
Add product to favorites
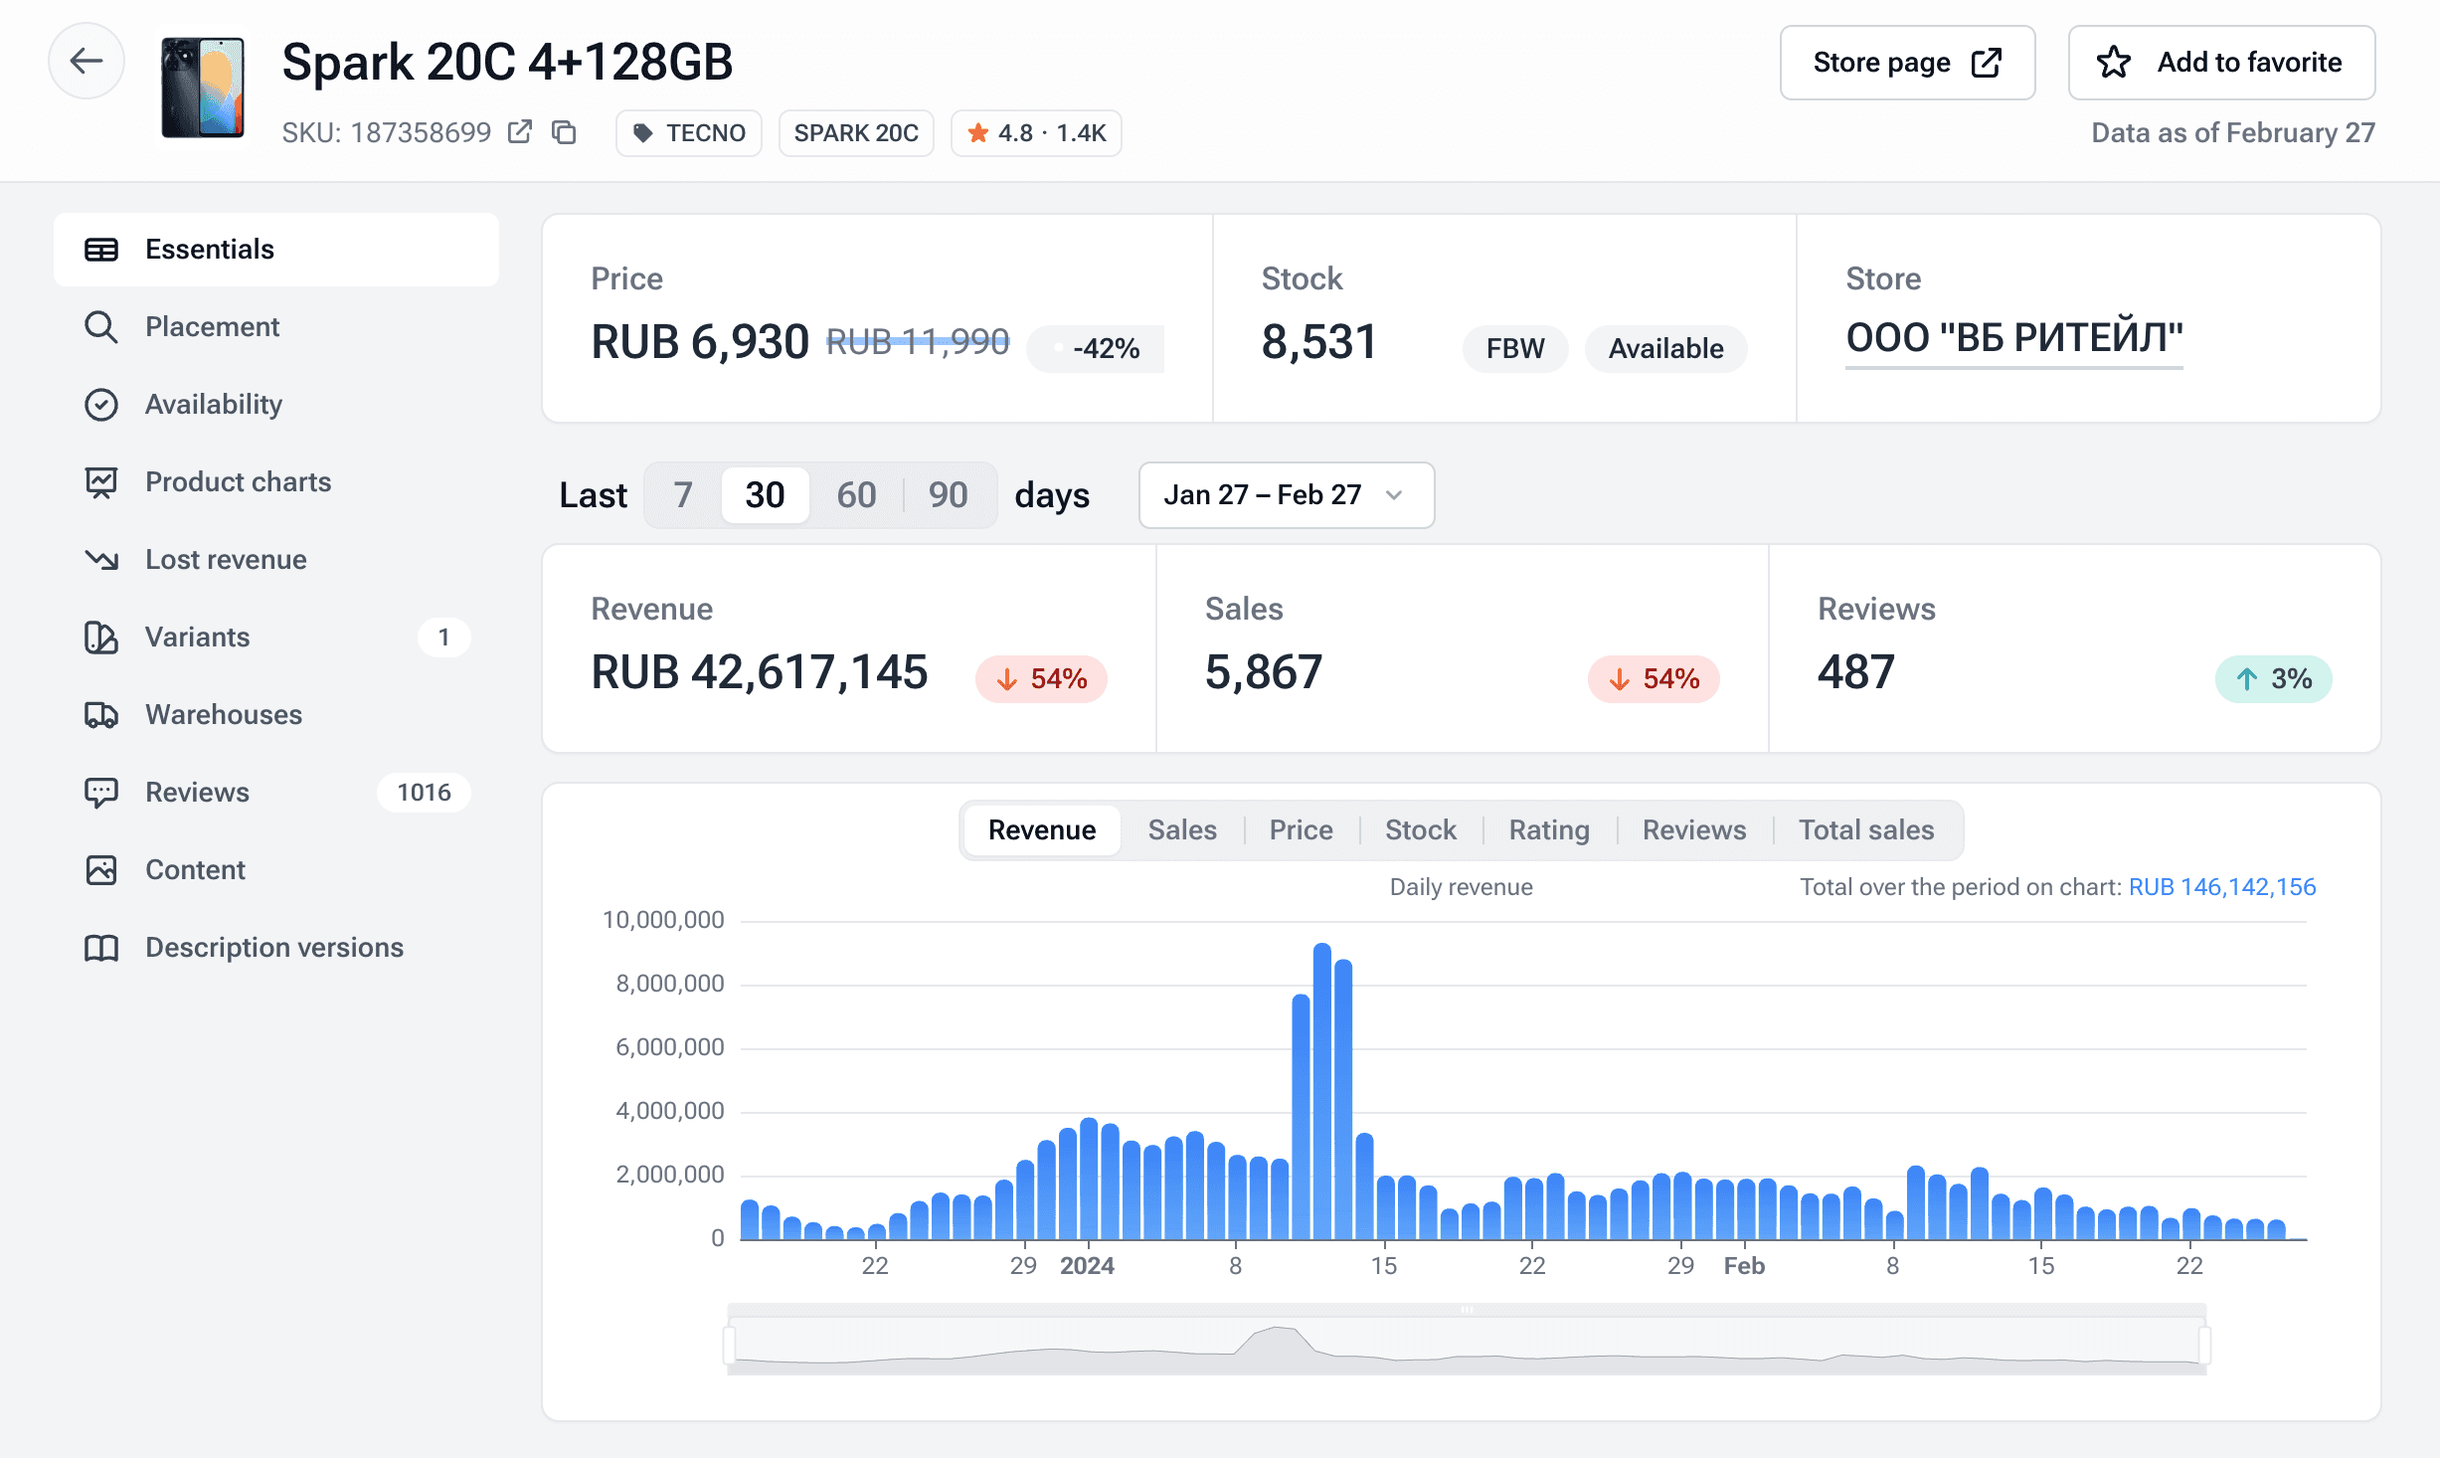tap(2221, 62)
